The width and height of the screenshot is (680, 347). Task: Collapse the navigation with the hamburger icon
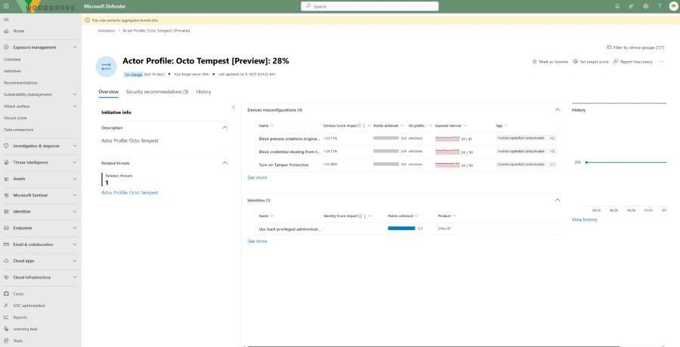pyautogui.click(x=7, y=20)
